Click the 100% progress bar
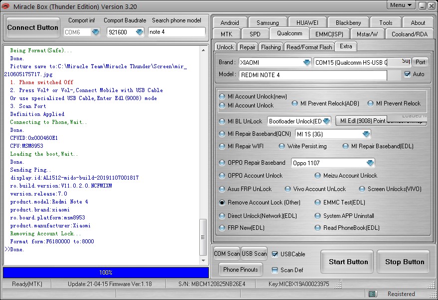The image size is (438, 300). (x=106, y=273)
